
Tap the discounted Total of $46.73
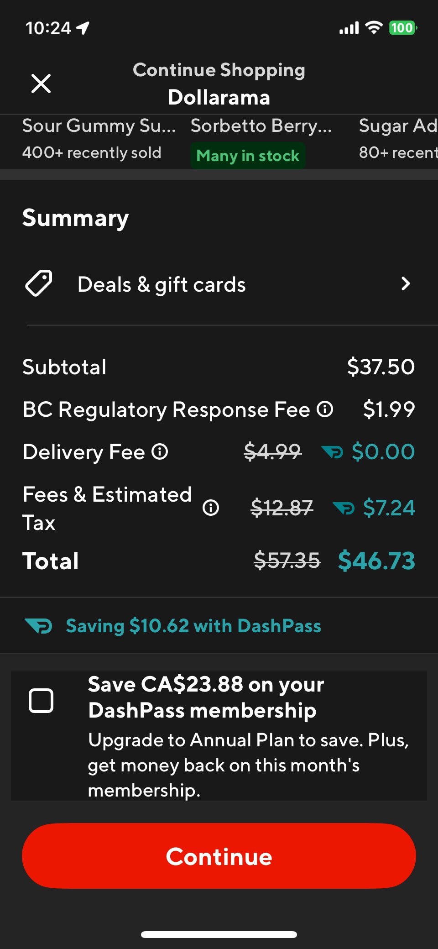[x=376, y=561]
